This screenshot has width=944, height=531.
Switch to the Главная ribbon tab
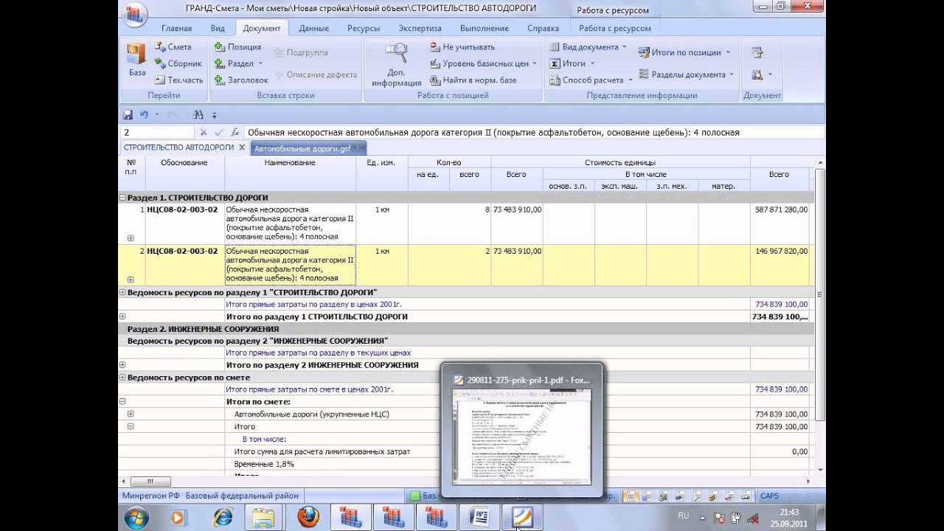click(176, 28)
